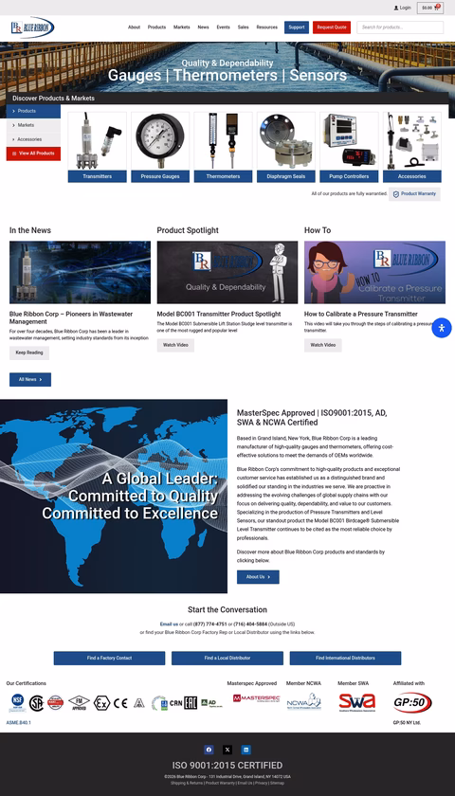The height and width of the screenshot is (796, 455).
Task: Click the X (Twitter) icon in footer
Action: 227,750
